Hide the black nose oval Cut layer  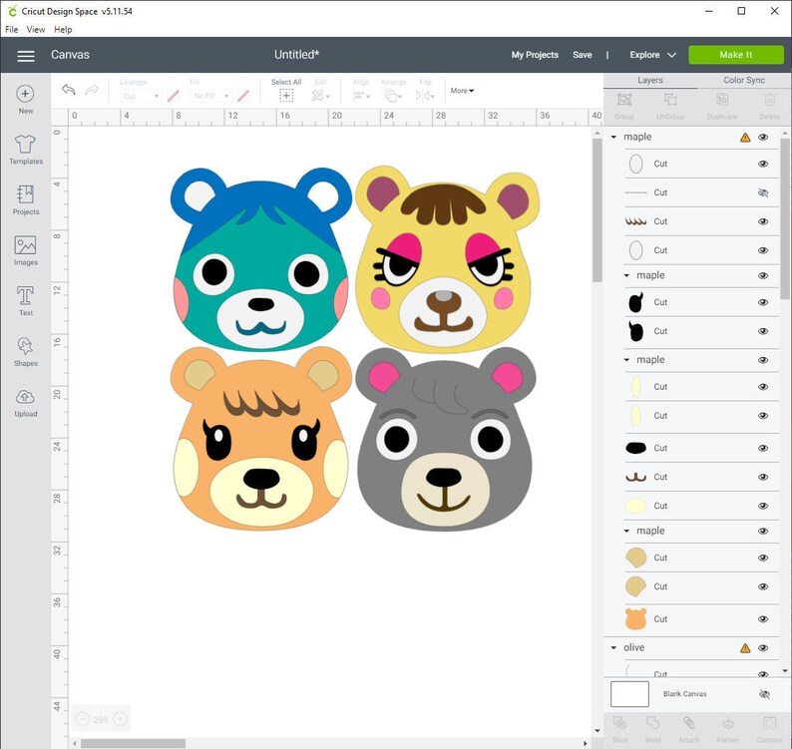763,448
